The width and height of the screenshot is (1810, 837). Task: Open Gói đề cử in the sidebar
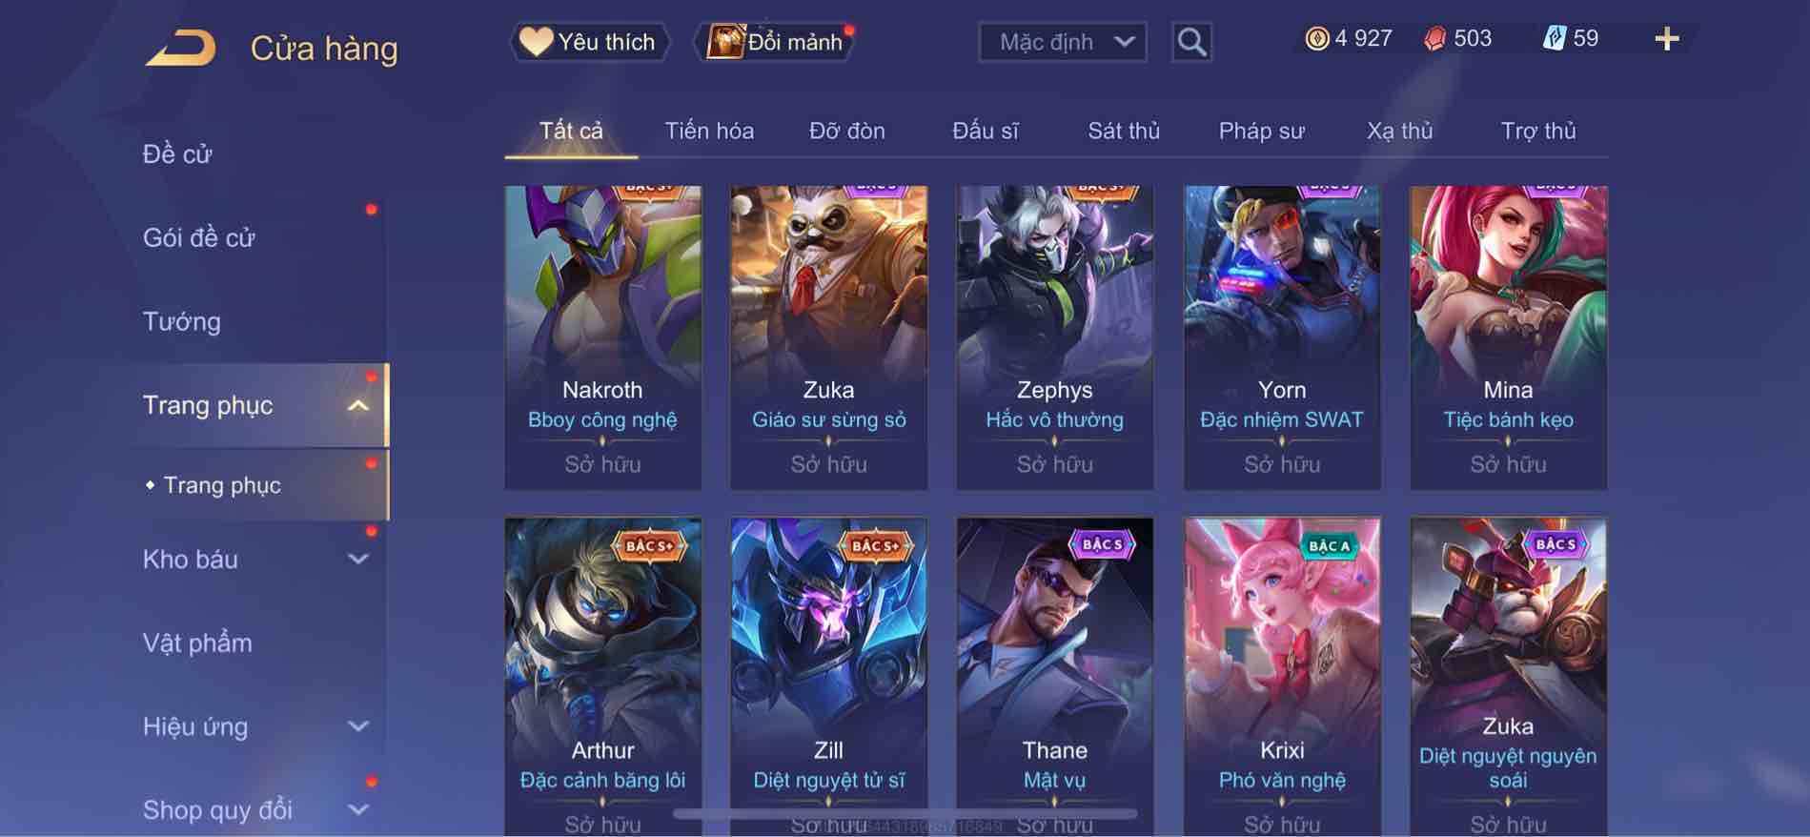pos(199,237)
